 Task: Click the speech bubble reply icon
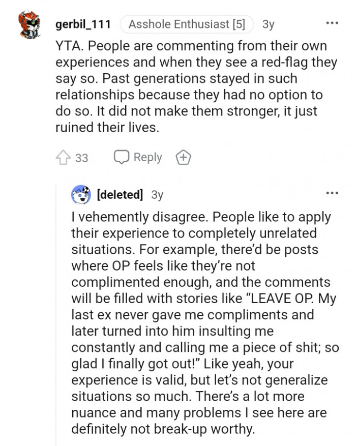pyautogui.click(x=121, y=157)
